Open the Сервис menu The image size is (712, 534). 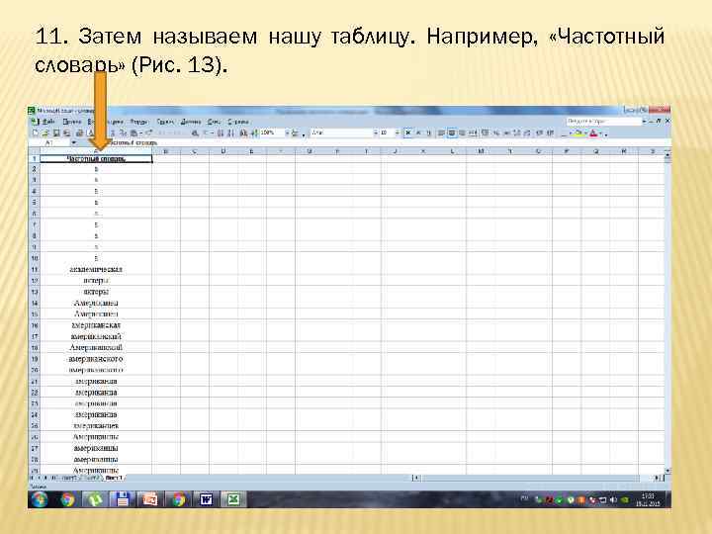[166, 122]
